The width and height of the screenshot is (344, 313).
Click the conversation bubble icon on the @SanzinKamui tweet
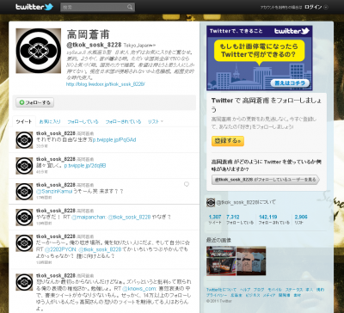(x=187, y=184)
